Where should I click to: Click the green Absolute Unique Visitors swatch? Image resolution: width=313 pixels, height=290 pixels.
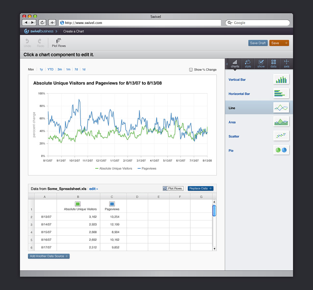point(78,204)
